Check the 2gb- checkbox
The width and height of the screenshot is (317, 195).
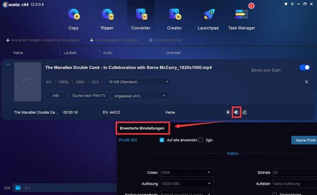coord(201,140)
